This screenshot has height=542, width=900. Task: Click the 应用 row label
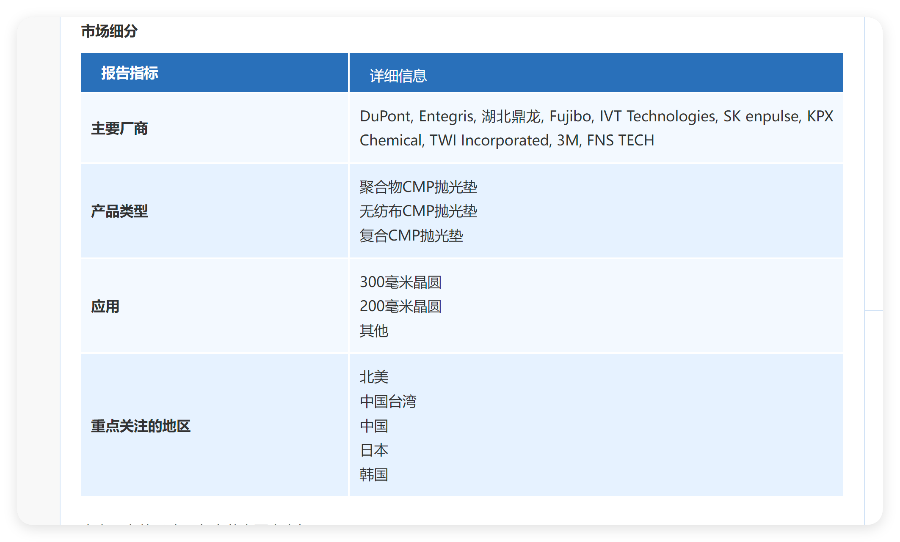[105, 307]
